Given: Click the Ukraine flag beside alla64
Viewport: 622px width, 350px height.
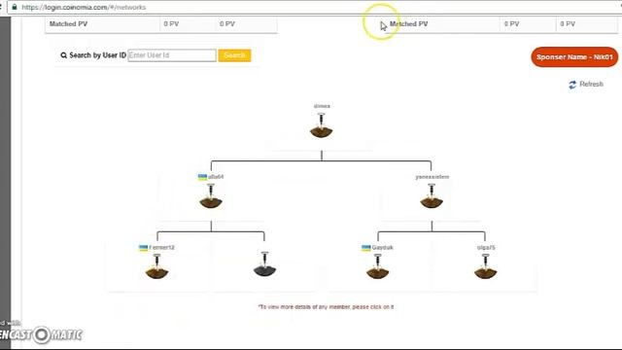Looking at the screenshot, I should (202, 177).
